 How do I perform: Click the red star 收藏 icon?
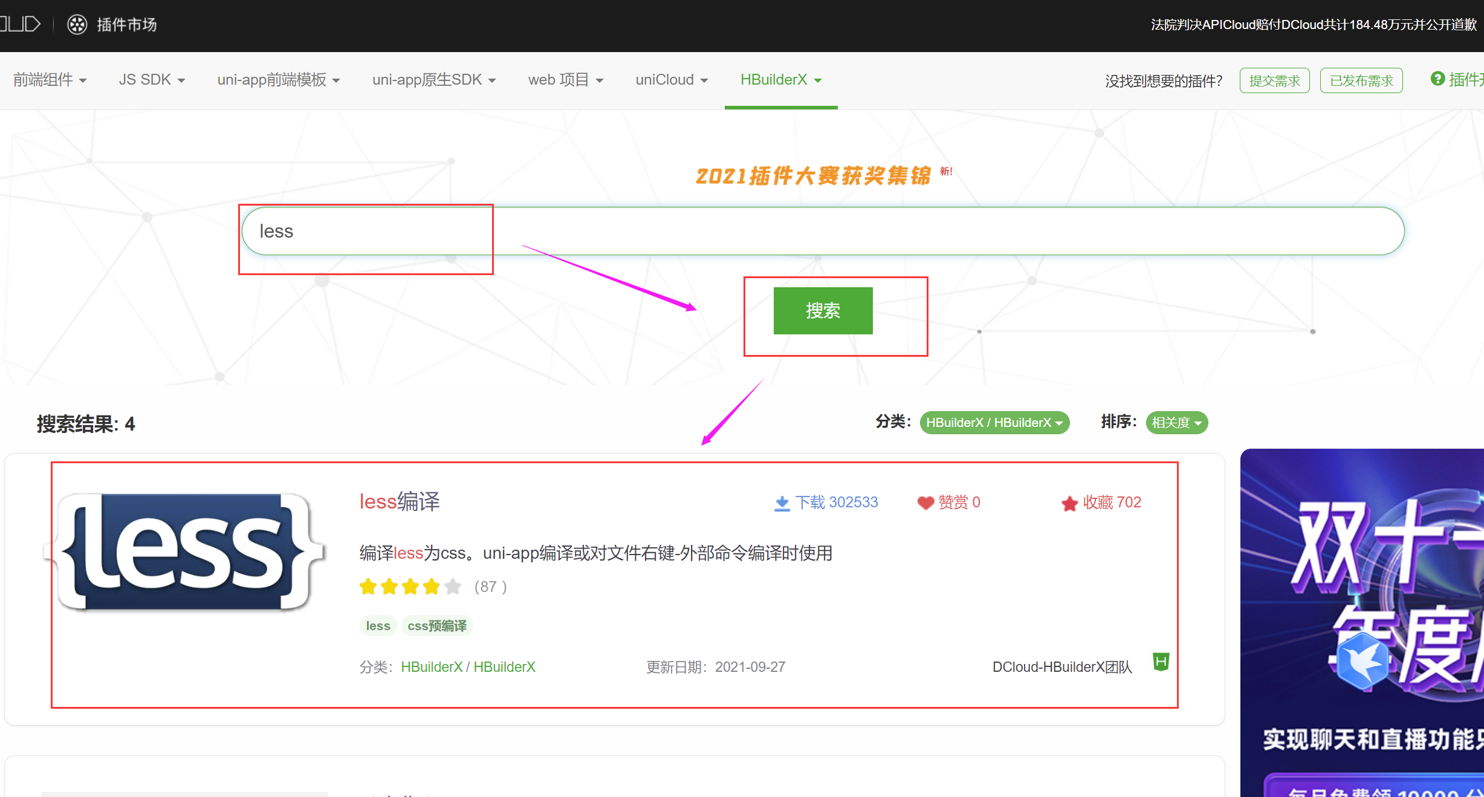1069,503
